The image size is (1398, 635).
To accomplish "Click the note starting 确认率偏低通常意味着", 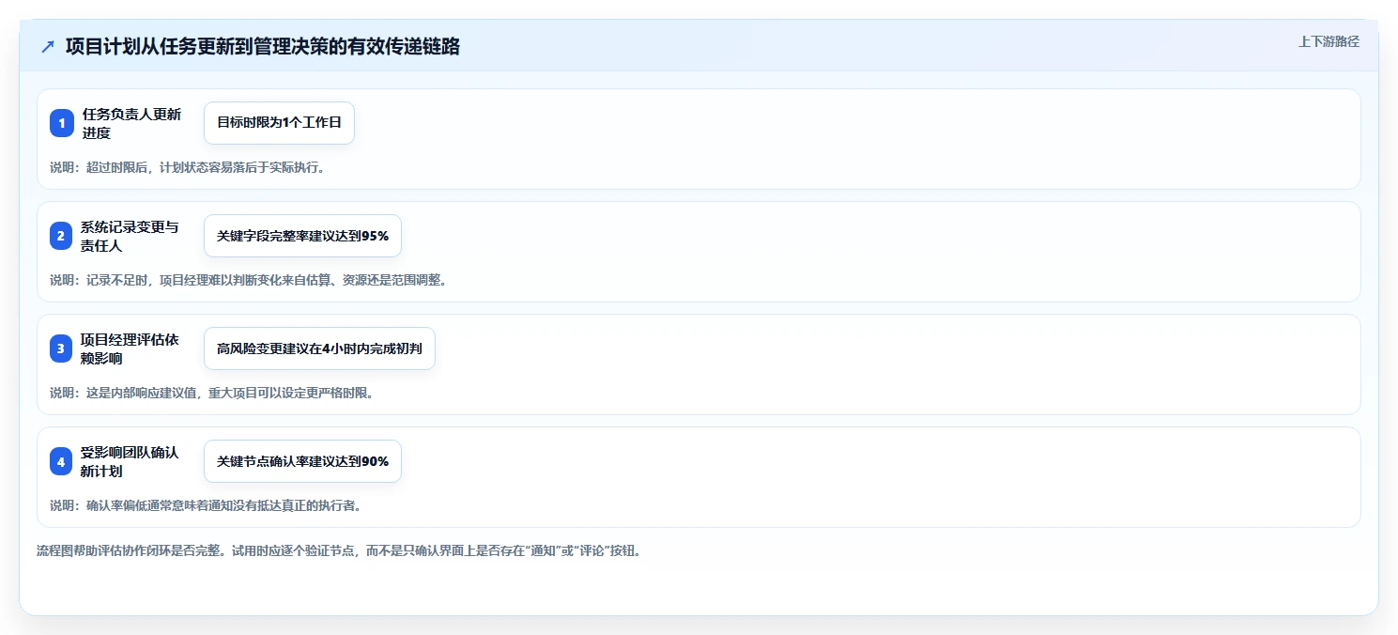I will pos(206,505).
